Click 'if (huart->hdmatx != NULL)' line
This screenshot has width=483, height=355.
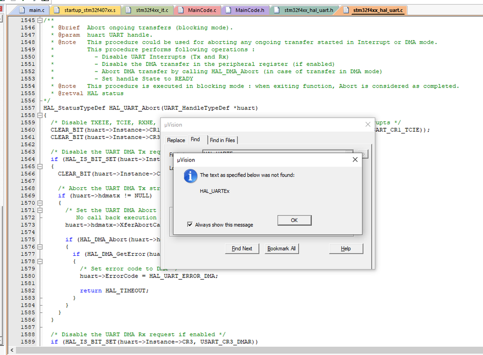pyautogui.click(x=105, y=196)
